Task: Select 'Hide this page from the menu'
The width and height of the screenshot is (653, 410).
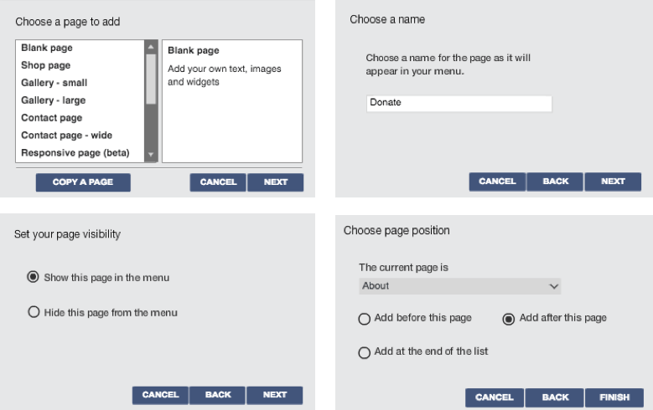Action: tap(34, 312)
